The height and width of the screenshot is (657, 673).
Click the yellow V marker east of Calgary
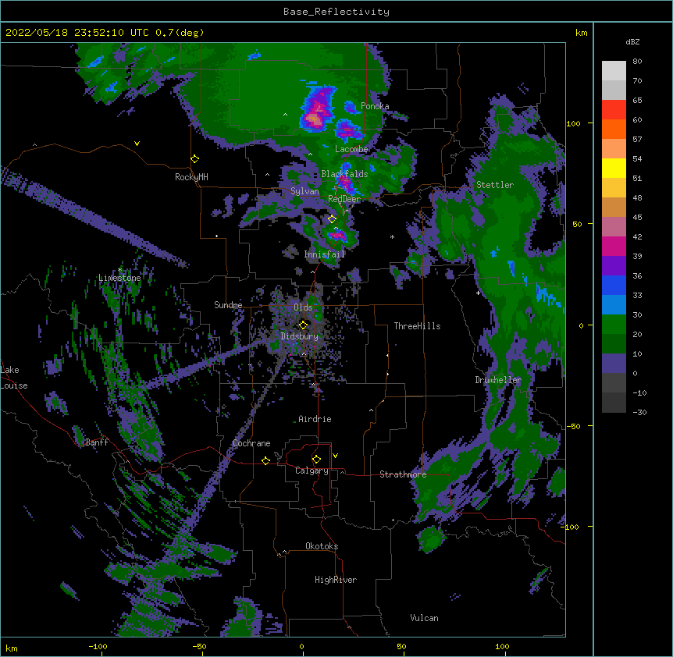point(335,456)
